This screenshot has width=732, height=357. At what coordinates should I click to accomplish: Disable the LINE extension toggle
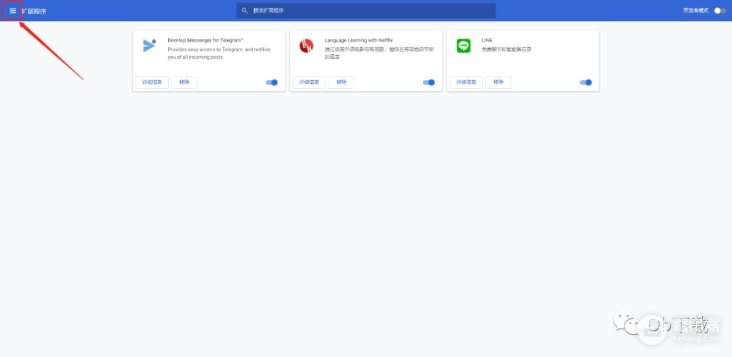(586, 83)
